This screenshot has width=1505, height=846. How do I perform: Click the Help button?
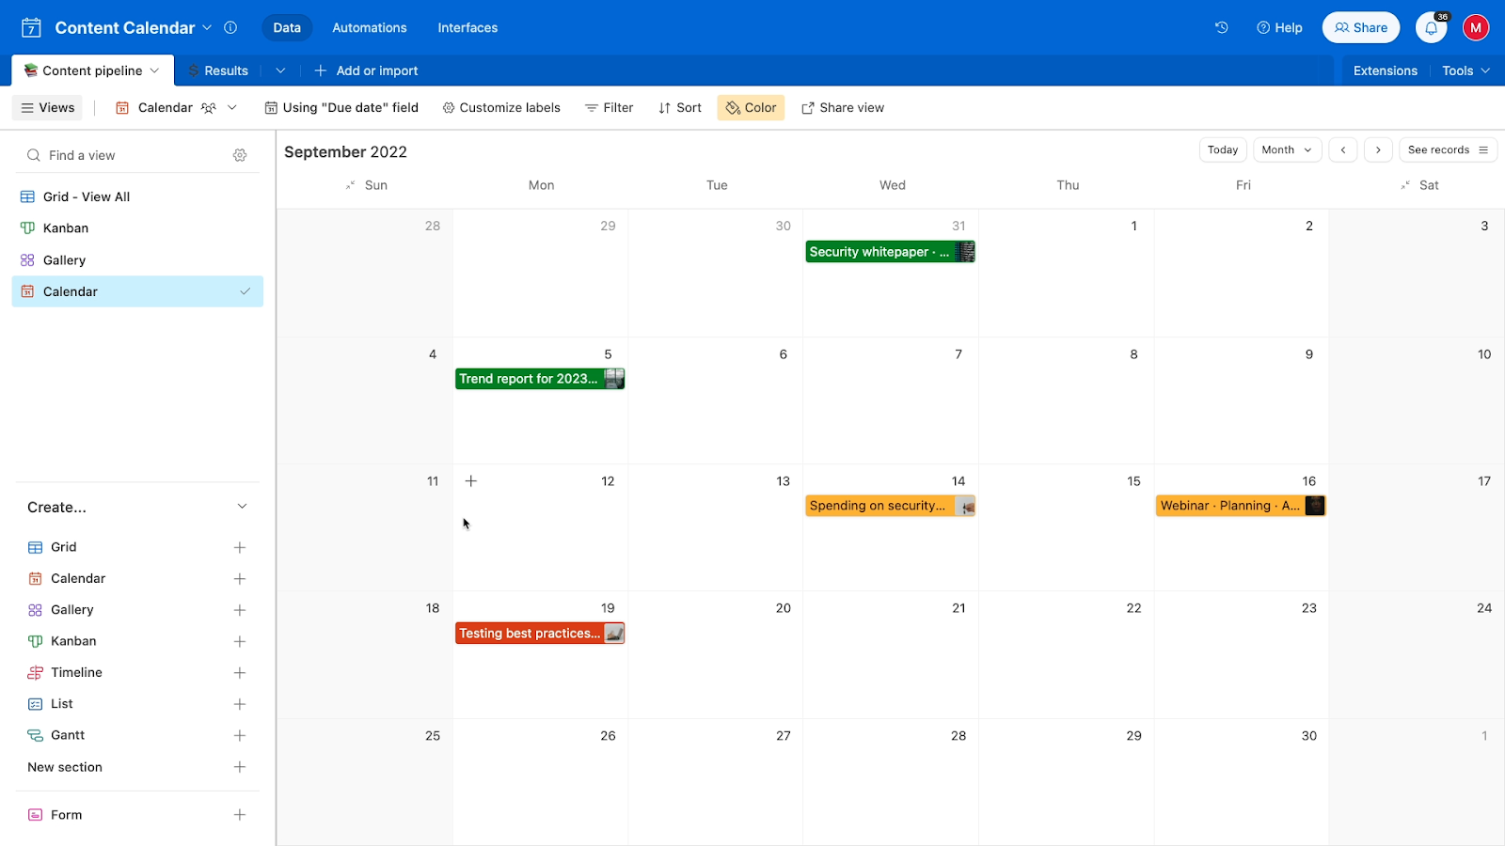point(1279,27)
